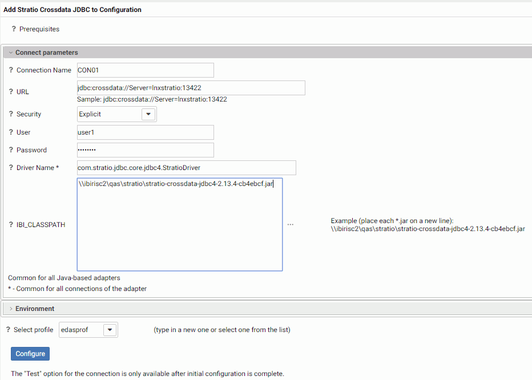
Task: Open the Password field help icon
Action: (11, 150)
